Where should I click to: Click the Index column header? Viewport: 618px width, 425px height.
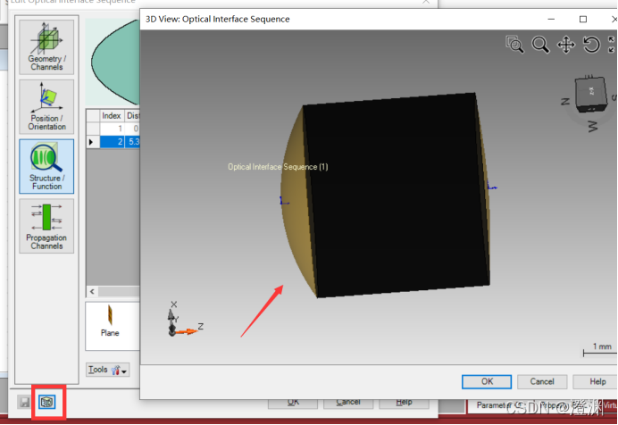[x=112, y=116]
